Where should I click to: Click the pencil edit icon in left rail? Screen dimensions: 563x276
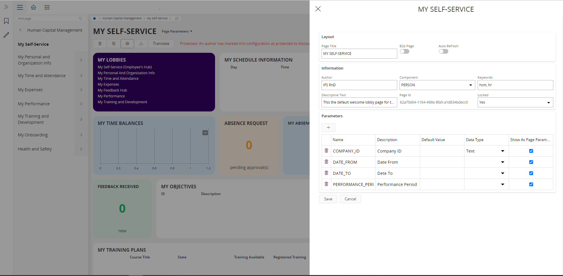point(6,35)
